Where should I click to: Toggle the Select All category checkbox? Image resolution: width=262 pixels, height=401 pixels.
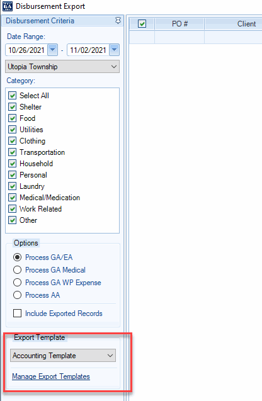pyautogui.click(x=13, y=96)
